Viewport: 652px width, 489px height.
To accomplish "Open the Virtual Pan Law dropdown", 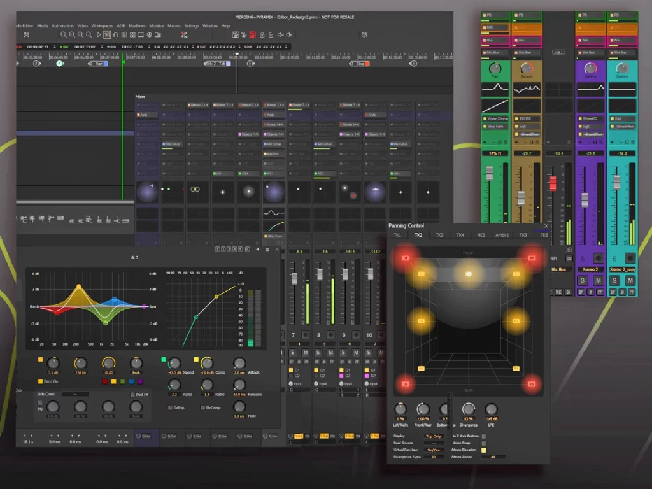I will pos(434,450).
